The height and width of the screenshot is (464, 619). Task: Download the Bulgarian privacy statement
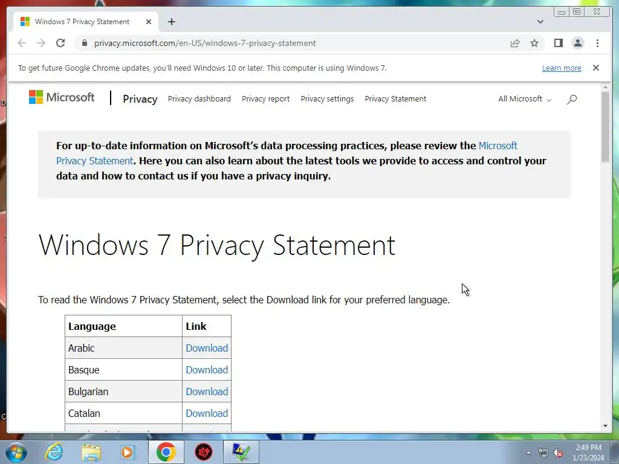(x=207, y=391)
